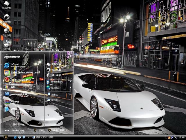Click Lamborghini logo start button

[6, 137]
